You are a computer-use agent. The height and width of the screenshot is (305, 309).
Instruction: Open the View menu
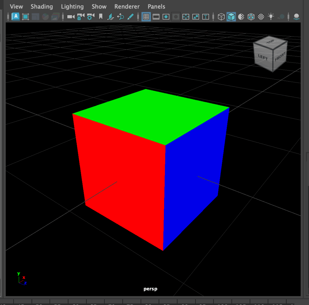click(x=16, y=6)
